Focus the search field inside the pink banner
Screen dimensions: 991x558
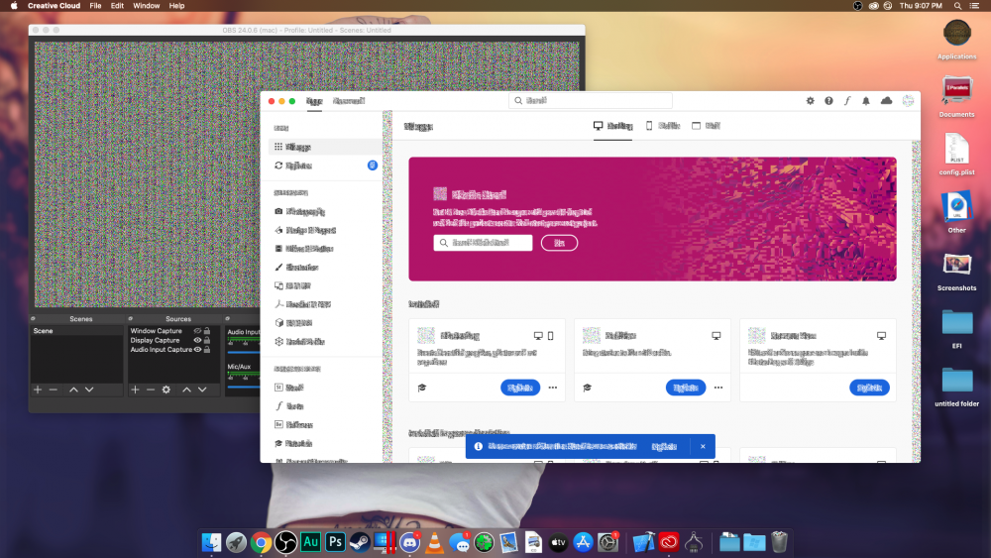[483, 243]
